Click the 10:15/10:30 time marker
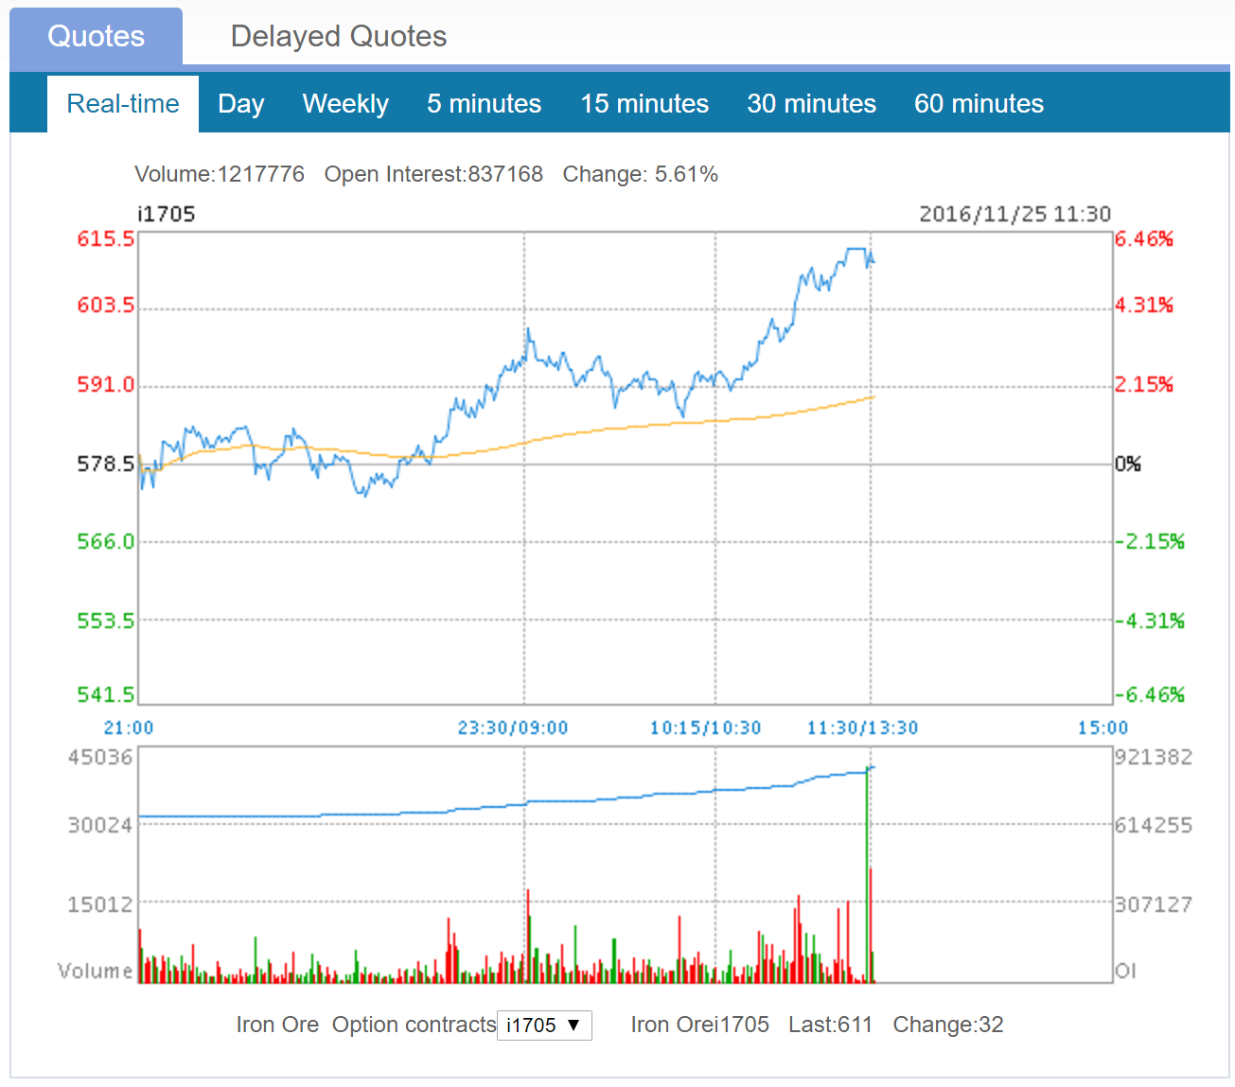Screen dimensions: 1235x1087 [x=705, y=728]
